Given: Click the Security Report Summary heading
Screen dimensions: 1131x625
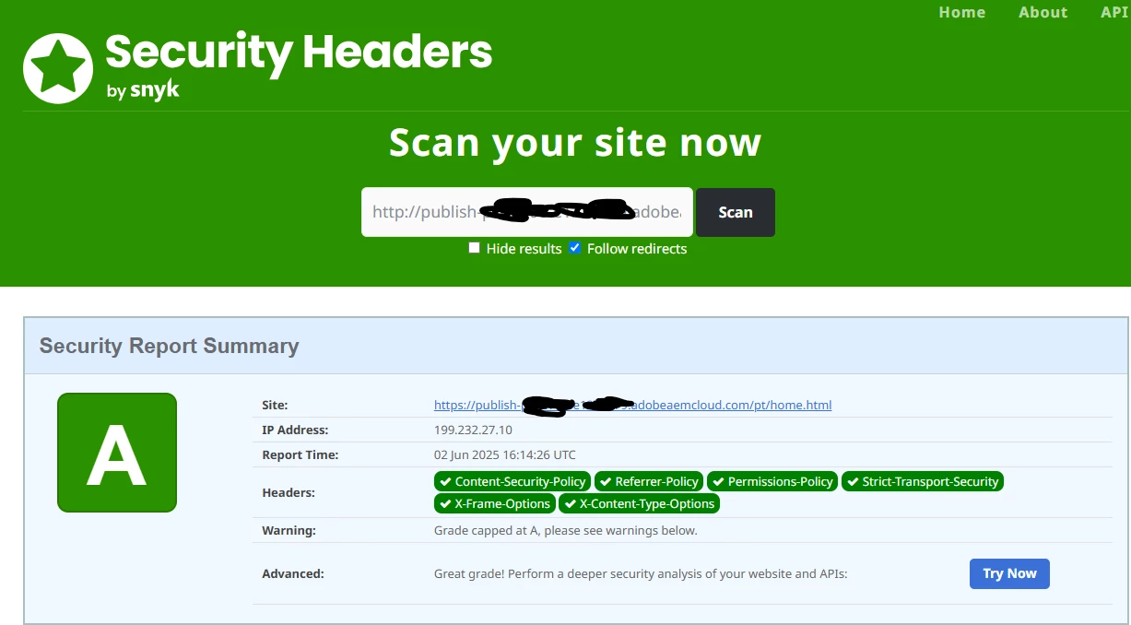Looking at the screenshot, I should click(170, 346).
